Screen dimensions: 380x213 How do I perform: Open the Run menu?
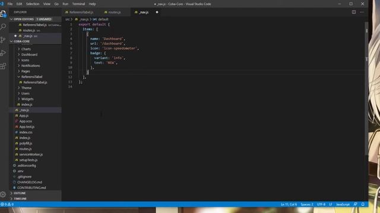coord(65,4)
